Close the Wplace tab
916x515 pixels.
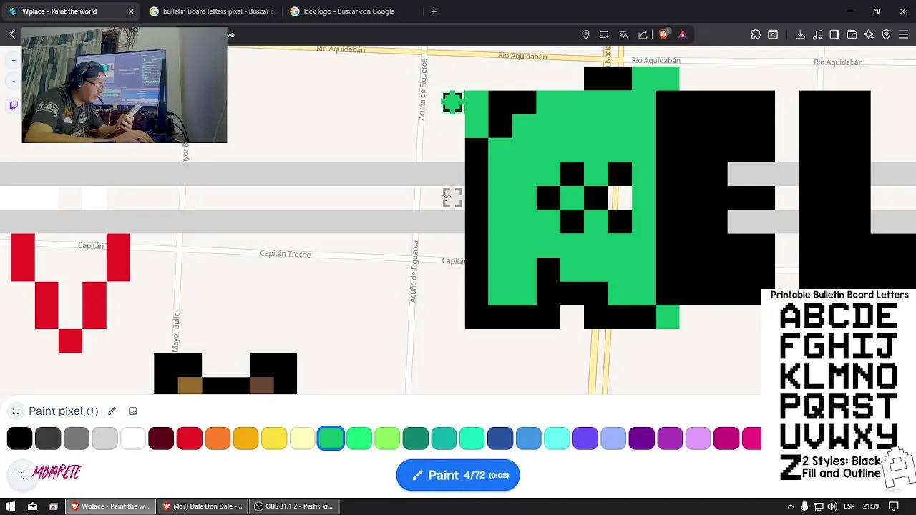(131, 11)
